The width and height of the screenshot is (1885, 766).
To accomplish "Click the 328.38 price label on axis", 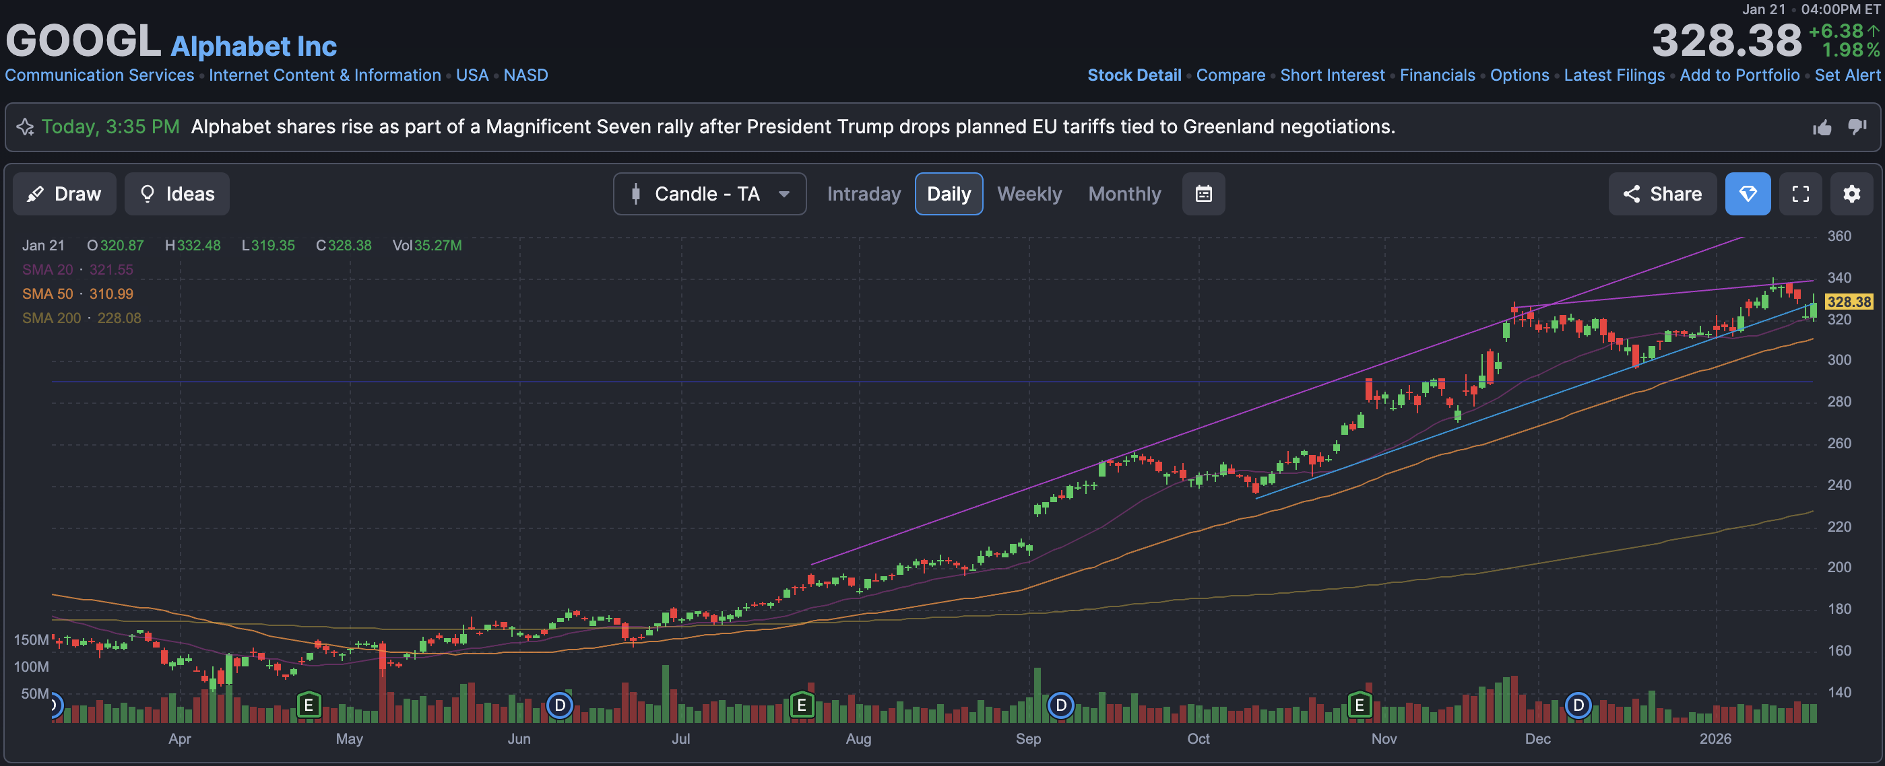I will click(1849, 302).
